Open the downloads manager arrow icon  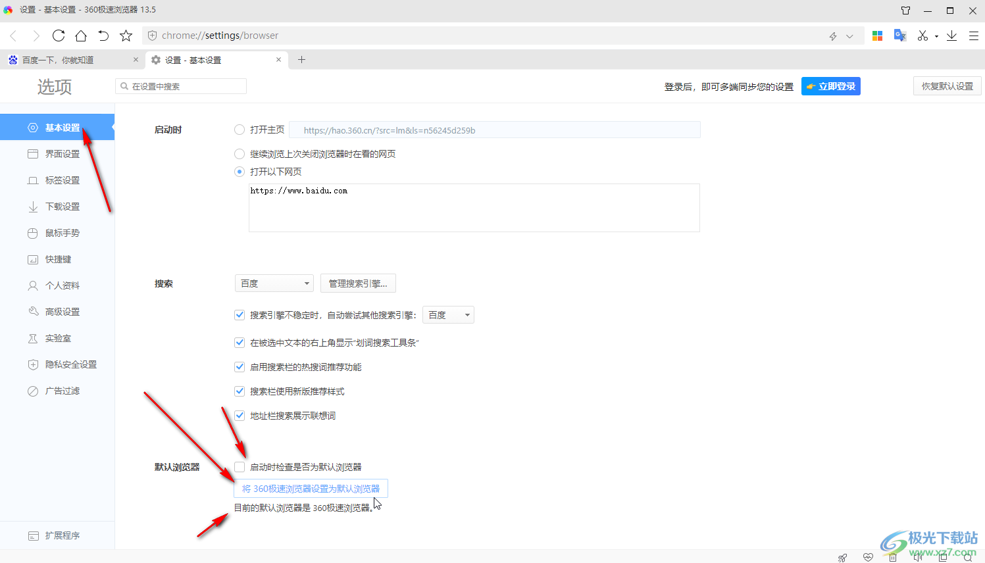point(951,36)
